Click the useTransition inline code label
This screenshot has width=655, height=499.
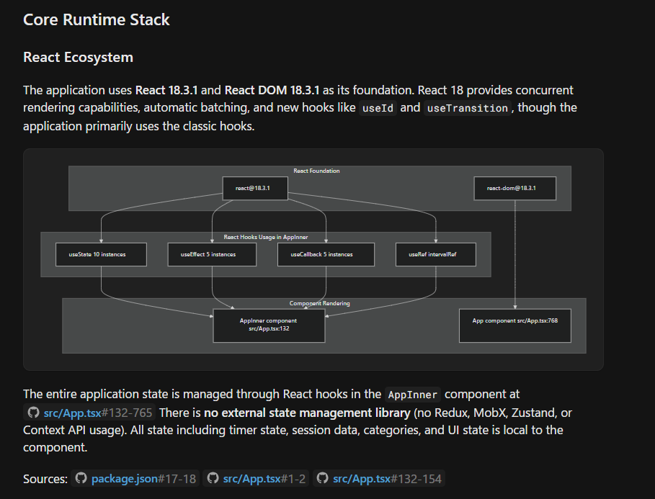pos(467,108)
